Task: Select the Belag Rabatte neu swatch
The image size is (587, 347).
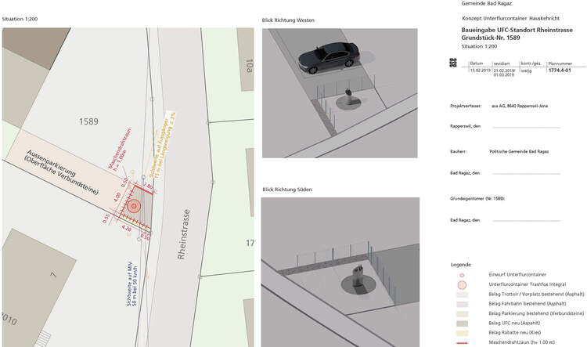Action: click(463, 331)
